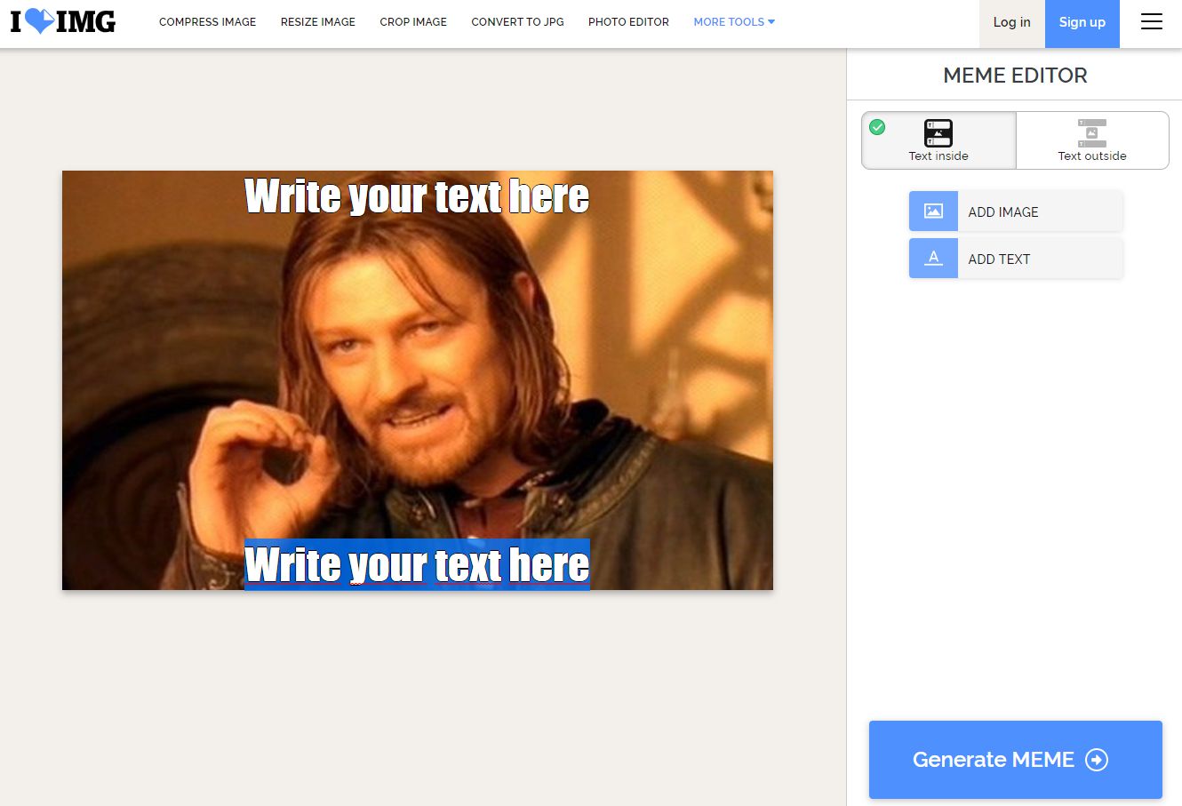Viewport: 1182px width, 806px height.
Task: Click the Log in button
Action: 1011,23
